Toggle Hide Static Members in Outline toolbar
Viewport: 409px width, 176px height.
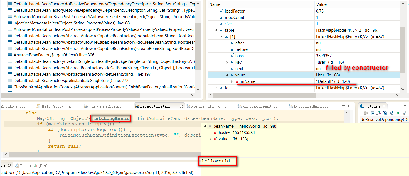click(x=391, y=113)
